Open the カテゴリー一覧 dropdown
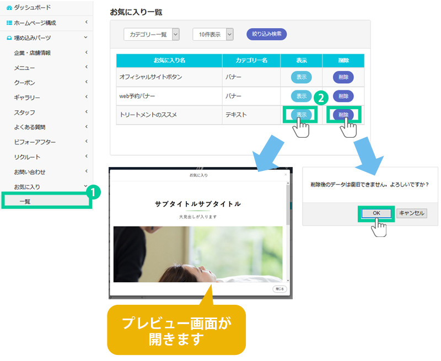 (152, 34)
